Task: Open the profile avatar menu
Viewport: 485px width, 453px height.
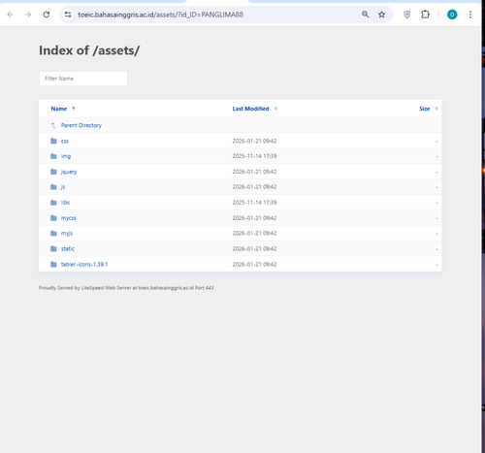Action: tap(452, 15)
